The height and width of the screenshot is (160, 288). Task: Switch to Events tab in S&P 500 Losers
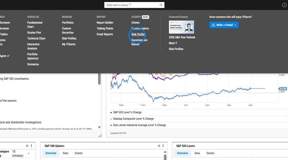[x=210, y=153]
